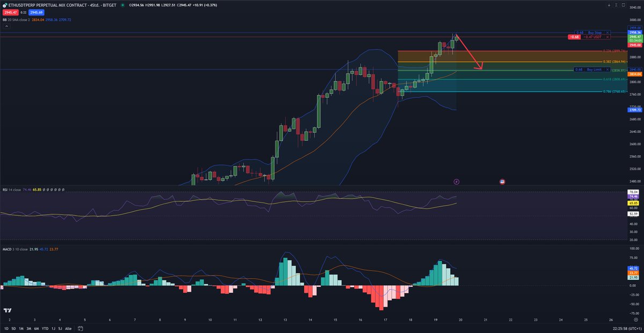Select the 3M time range

click(x=28, y=328)
